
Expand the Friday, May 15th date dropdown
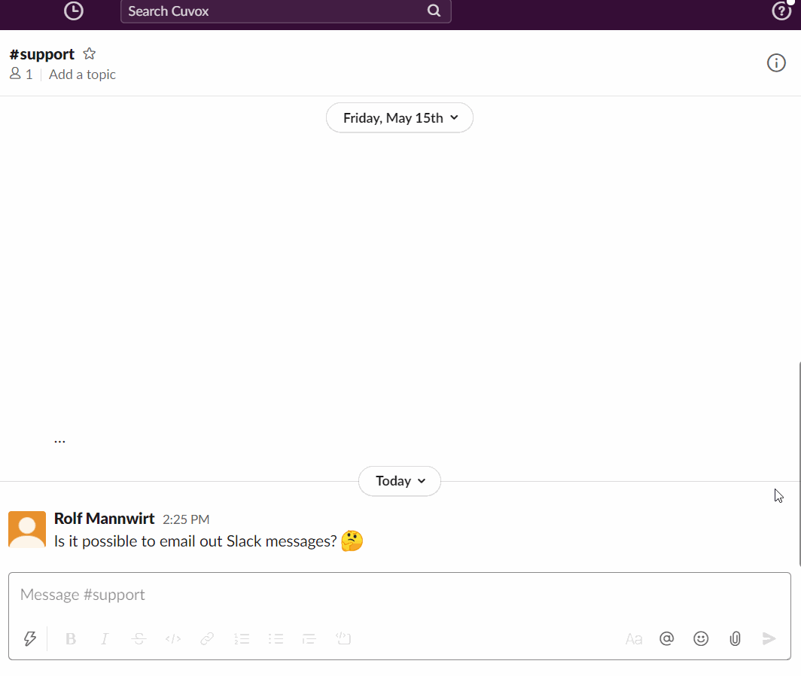[400, 117]
